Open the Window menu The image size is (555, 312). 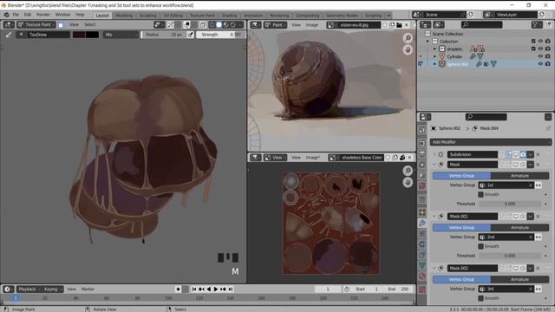62,15
